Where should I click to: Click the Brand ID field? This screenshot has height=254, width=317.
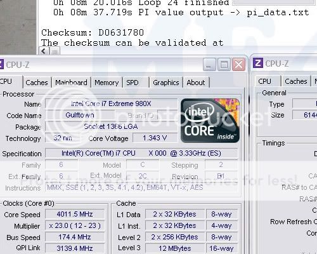[167, 115]
